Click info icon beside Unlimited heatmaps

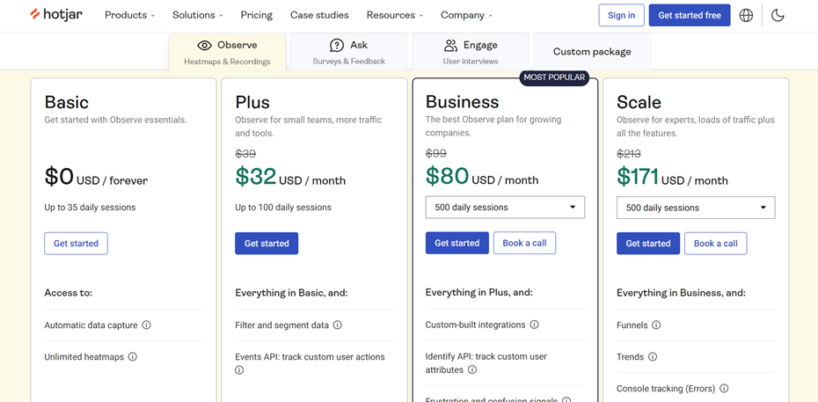click(x=133, y=356)
